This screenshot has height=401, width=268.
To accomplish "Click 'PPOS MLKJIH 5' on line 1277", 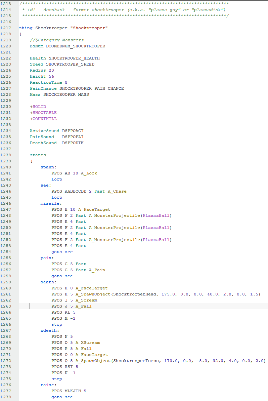I will click(x=69, y=391).
